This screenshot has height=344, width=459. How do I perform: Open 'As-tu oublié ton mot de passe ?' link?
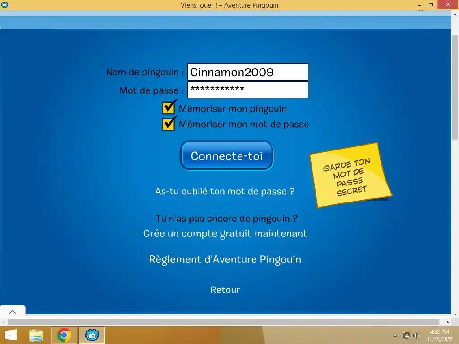[x=225, y=191]
